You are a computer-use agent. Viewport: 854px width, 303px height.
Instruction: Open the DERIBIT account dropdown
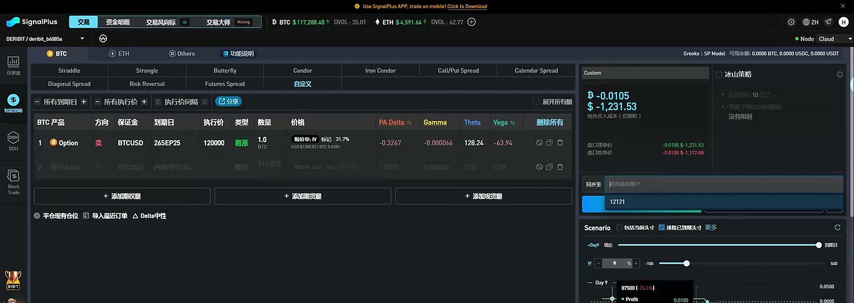tap(45, 39)
